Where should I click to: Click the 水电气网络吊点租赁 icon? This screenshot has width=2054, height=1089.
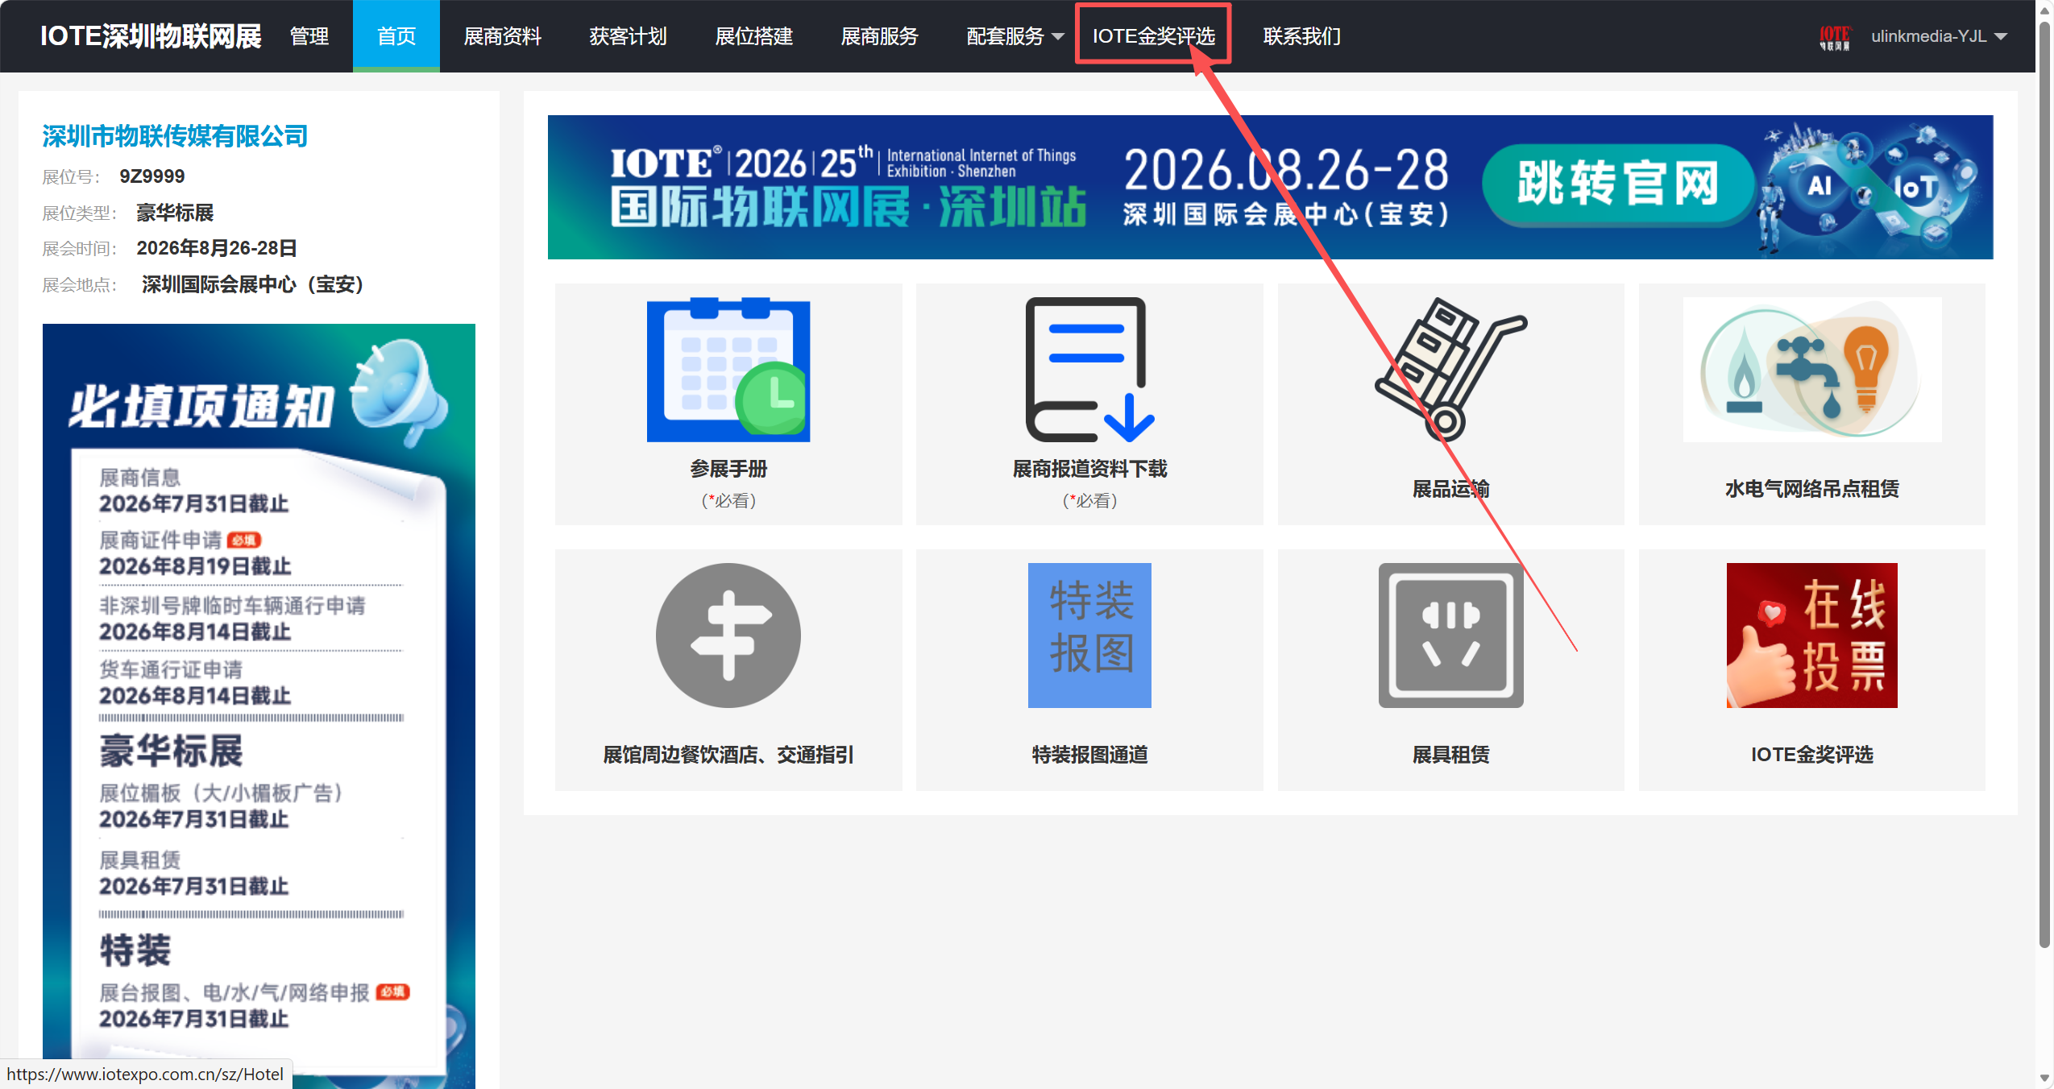point(1811,370)
